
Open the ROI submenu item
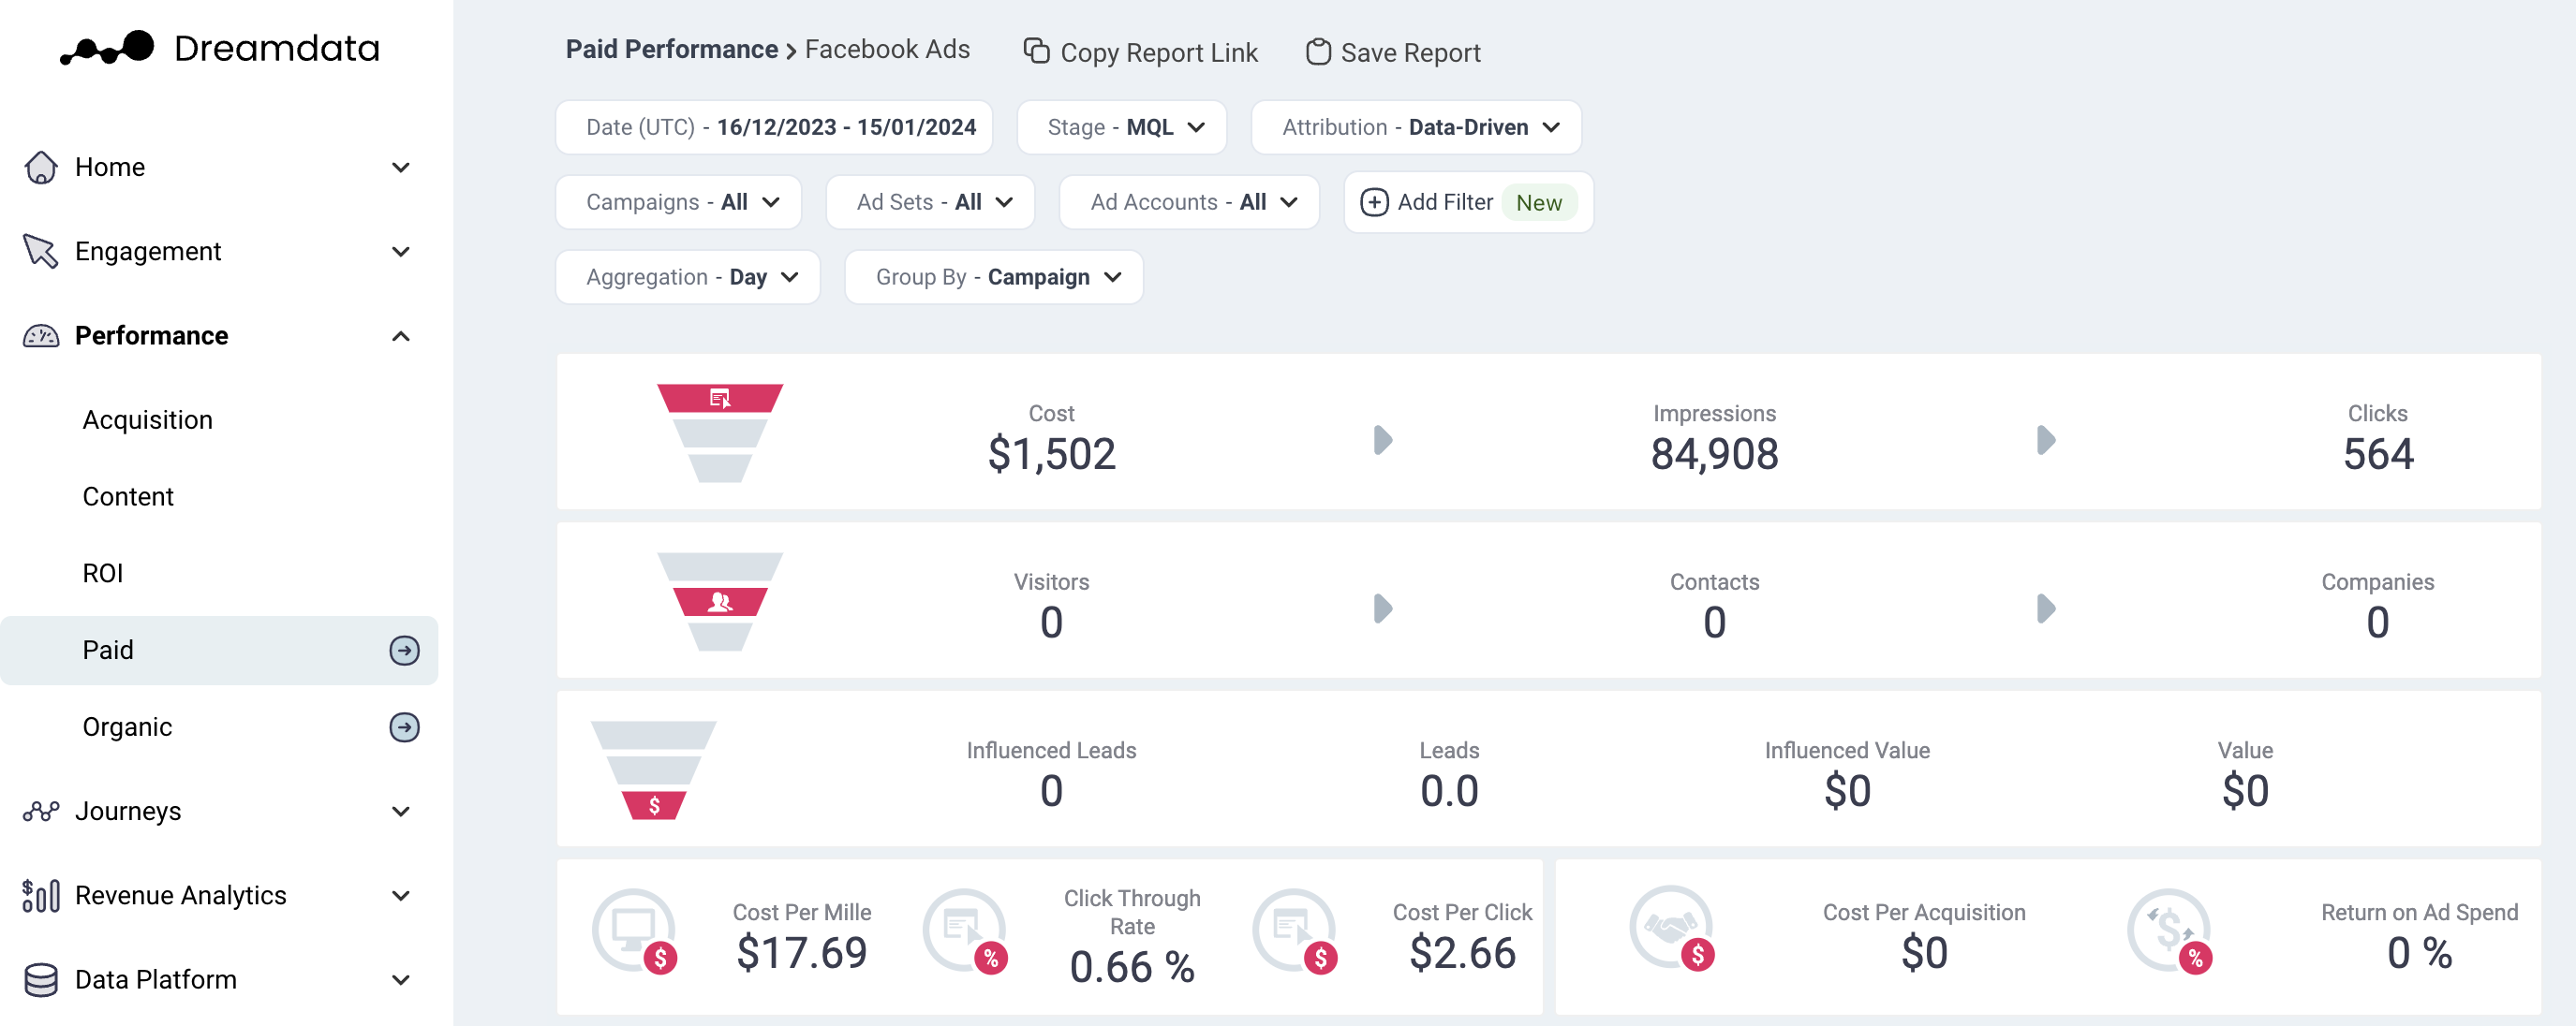pos(103,574)
